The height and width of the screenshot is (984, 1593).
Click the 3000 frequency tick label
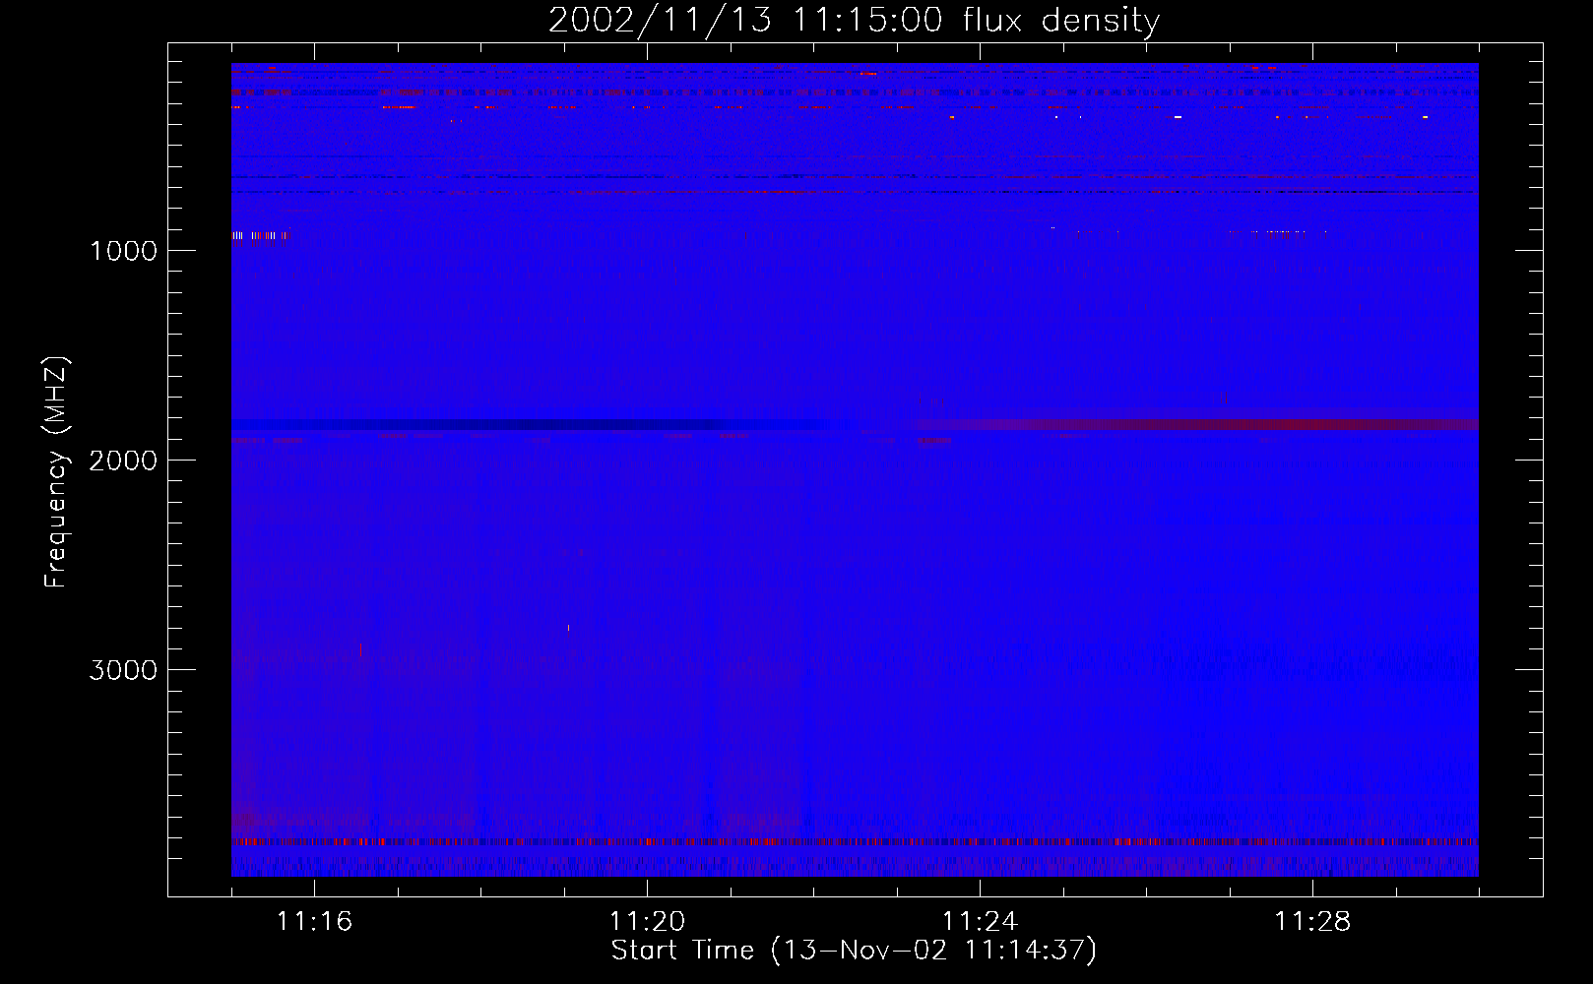click(123, 670)
